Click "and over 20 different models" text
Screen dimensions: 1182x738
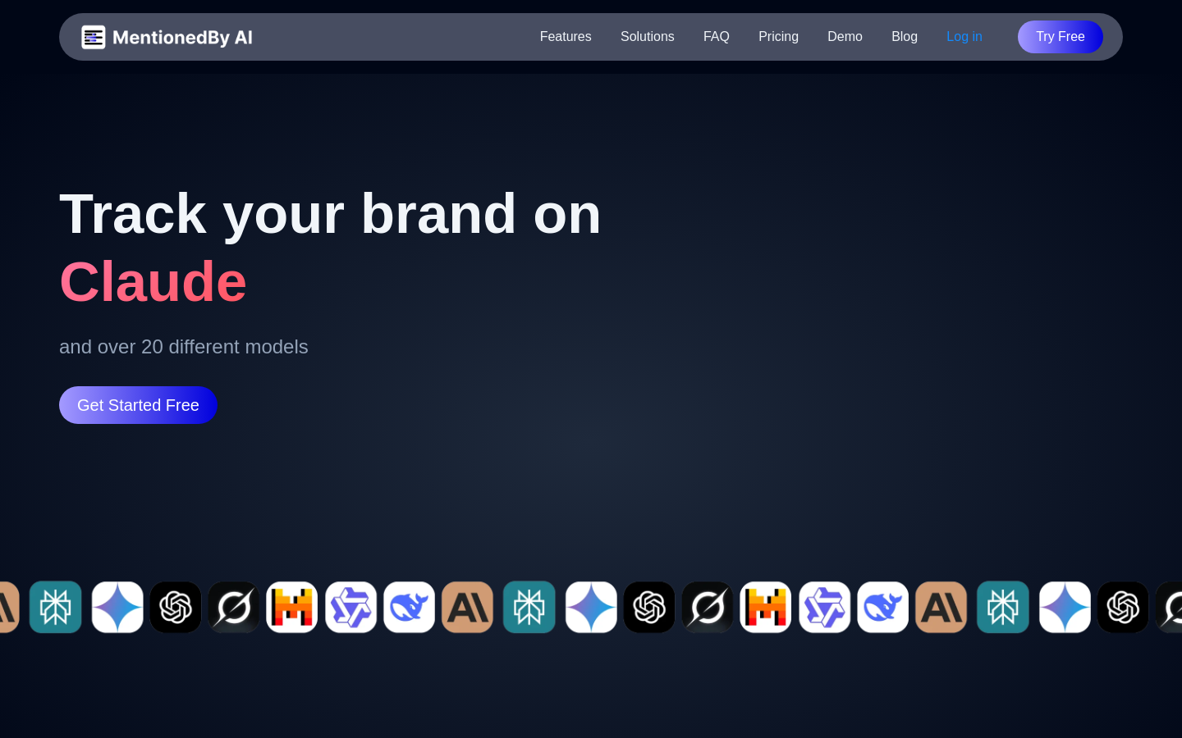(x=184, y=347)
